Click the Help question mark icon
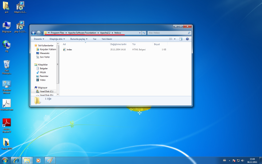Viewport: 262px width, 164px height. tap(187, 39)
